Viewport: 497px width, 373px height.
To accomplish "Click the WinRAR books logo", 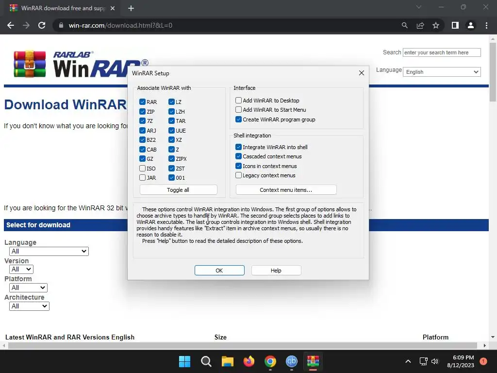I will pyautogui.click(x=30, y=64).
